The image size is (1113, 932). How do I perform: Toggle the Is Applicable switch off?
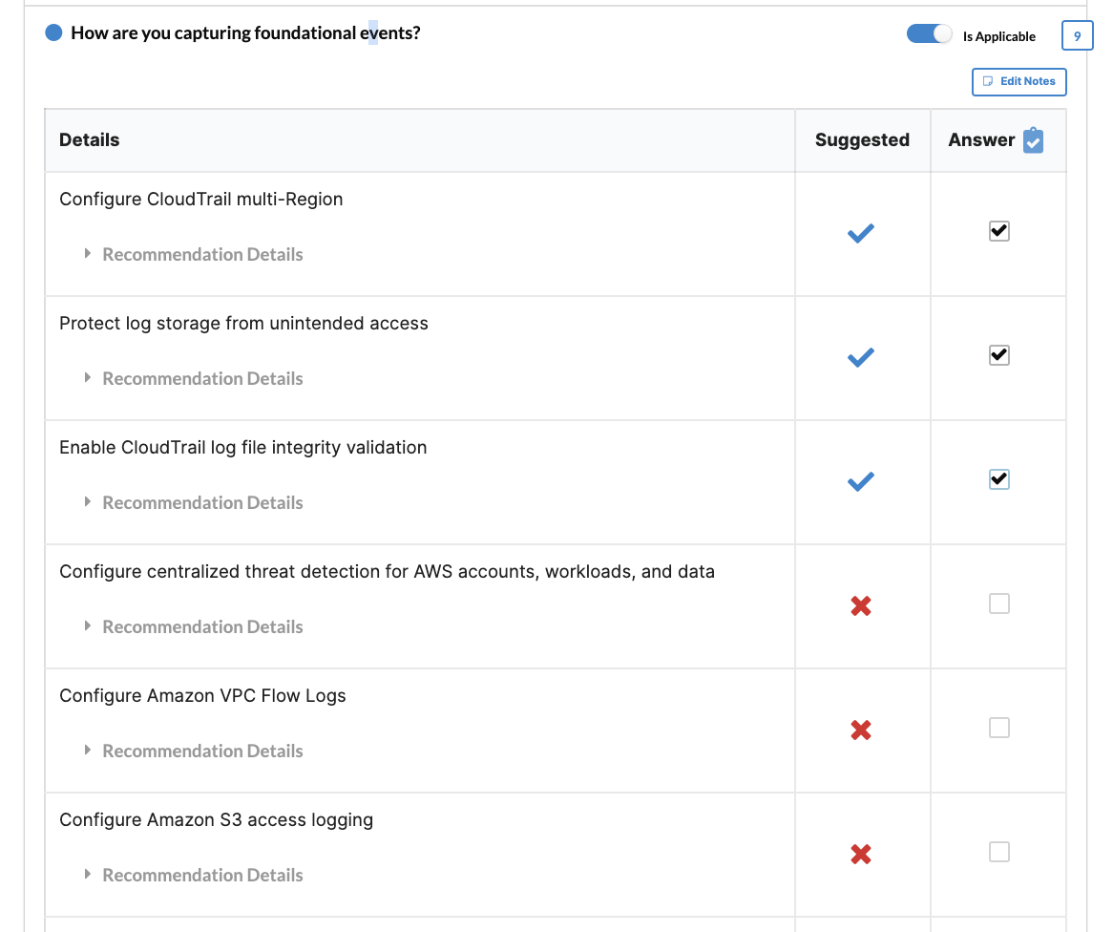[x=929, y=33]
